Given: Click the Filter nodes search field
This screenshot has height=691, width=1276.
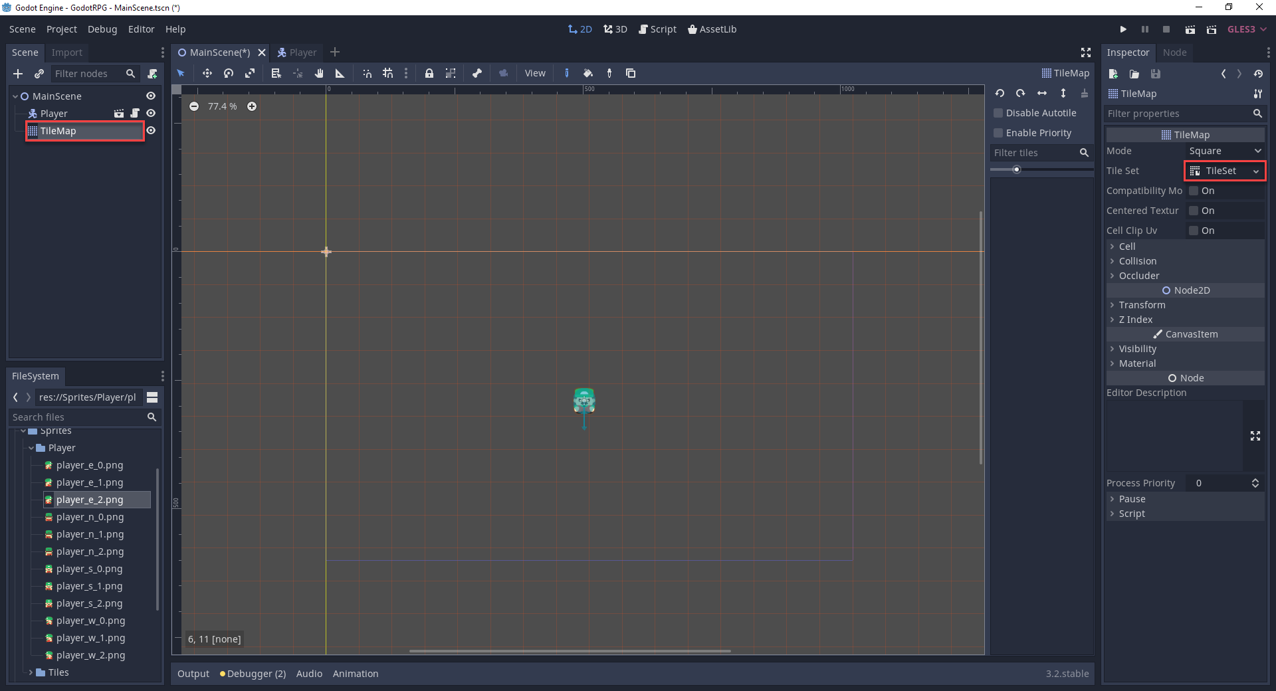Looking at the screenshot, I should click(x=94, y=74).
